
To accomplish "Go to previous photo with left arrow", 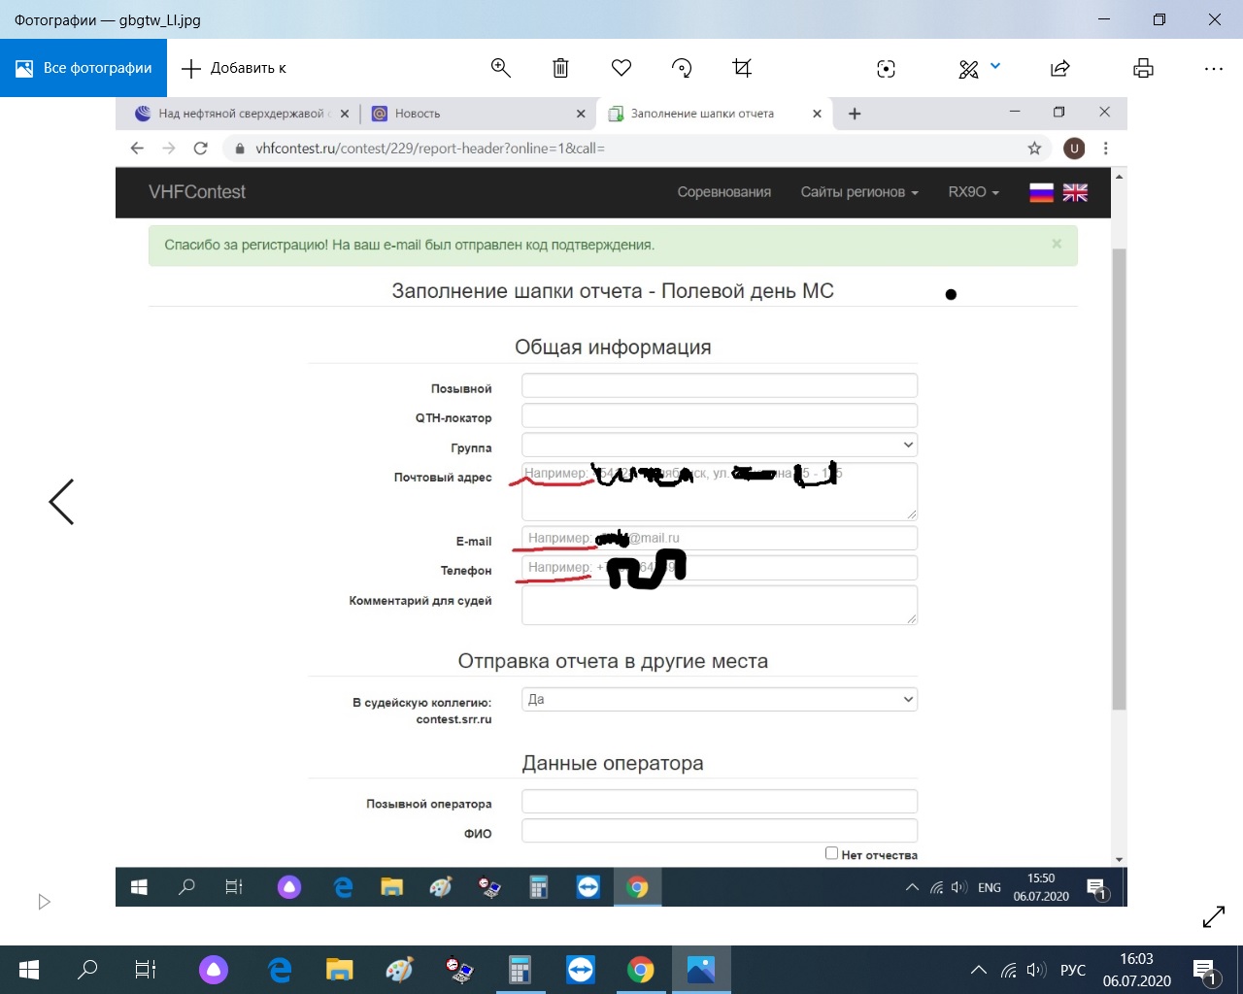I will point(61,502).
